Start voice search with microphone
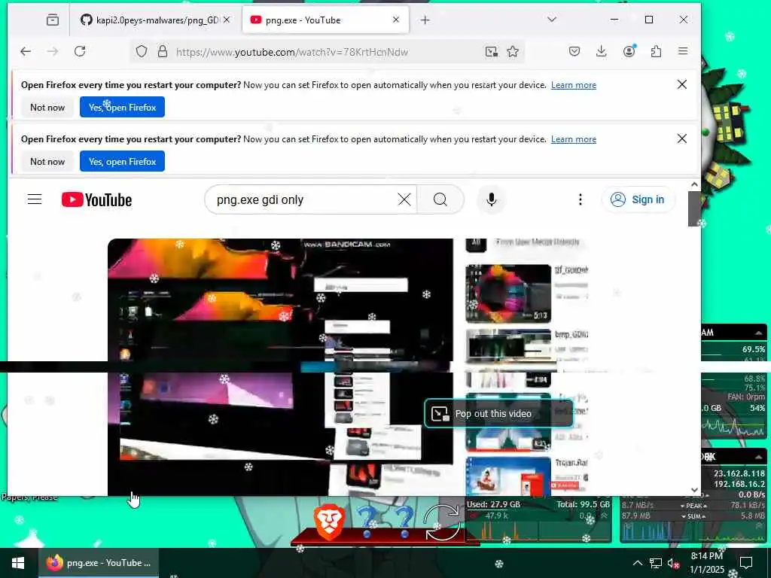 (491, 199)
